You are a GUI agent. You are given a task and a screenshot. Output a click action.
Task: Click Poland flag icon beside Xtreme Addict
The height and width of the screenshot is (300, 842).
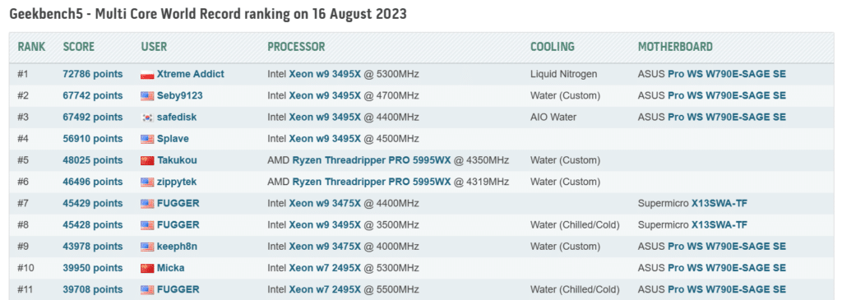147,74
